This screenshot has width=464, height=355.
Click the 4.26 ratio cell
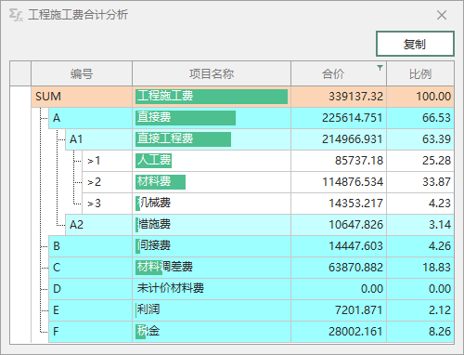420,246
